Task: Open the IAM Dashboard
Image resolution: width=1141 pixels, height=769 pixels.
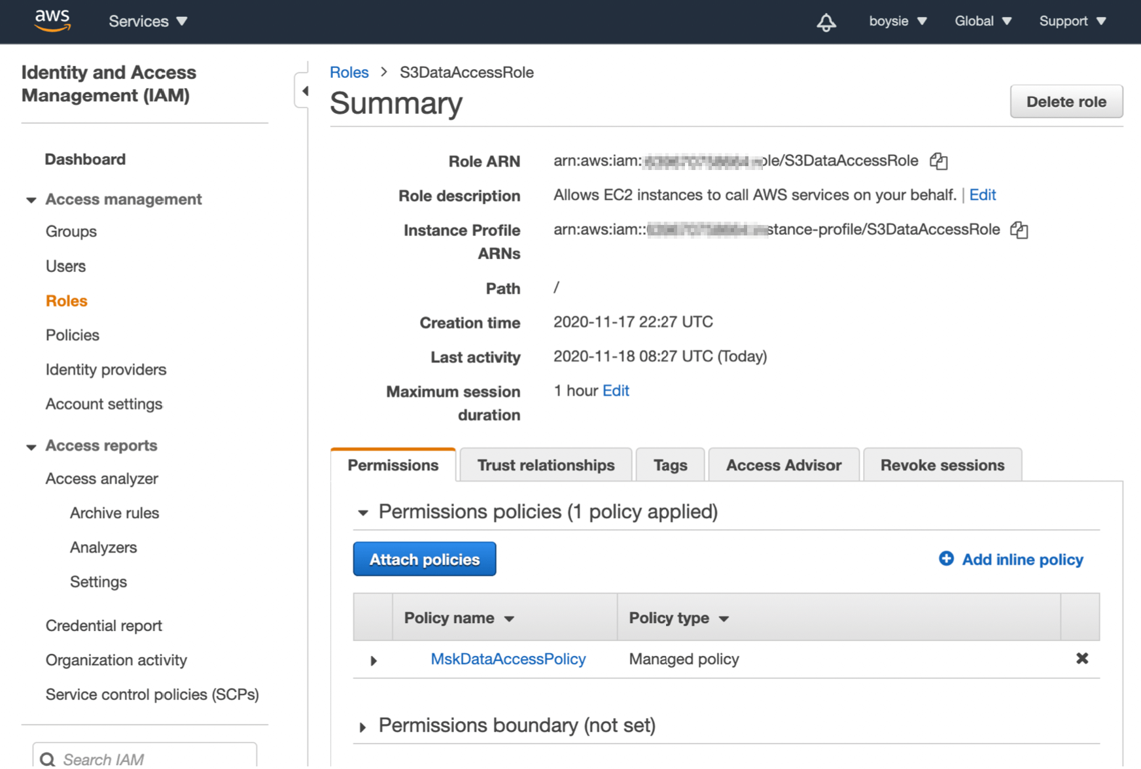Action: pos(85,159)
